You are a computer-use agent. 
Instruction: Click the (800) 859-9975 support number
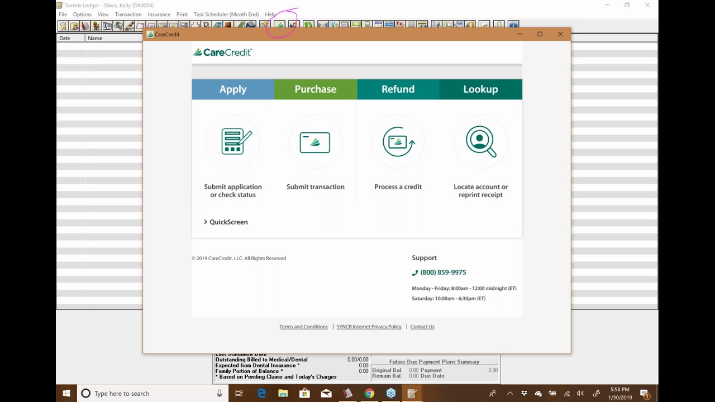click(442, 272)
